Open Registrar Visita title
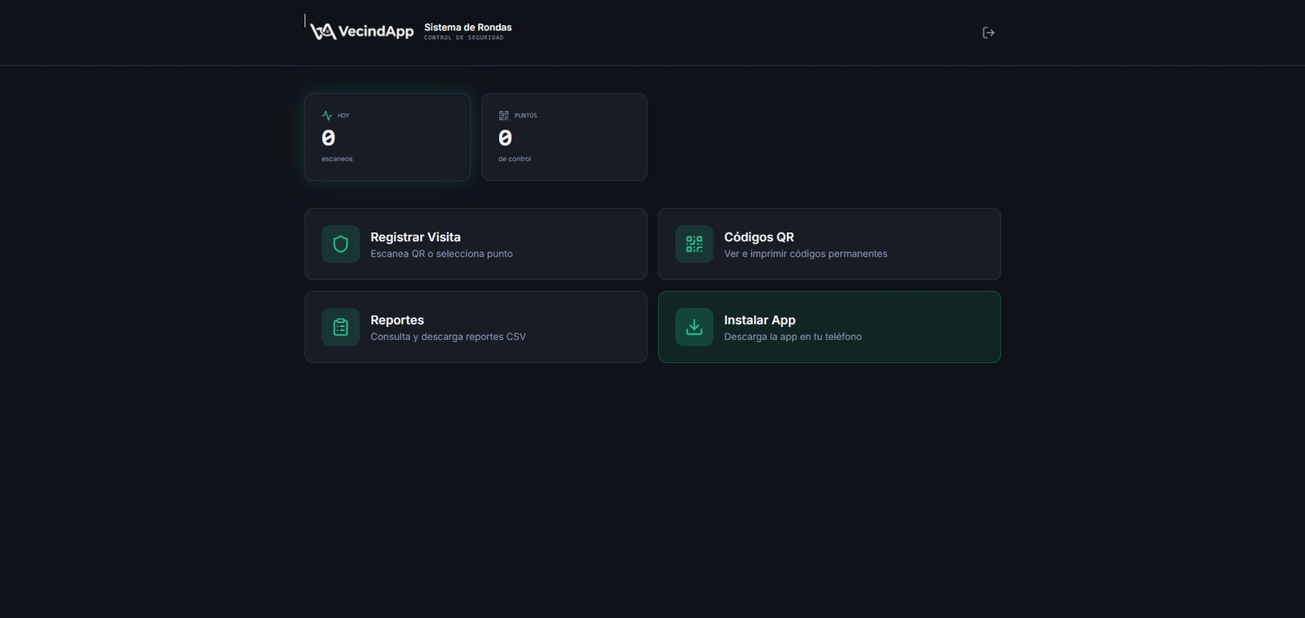Screen dimensions: 1305x618 point(415,237)
